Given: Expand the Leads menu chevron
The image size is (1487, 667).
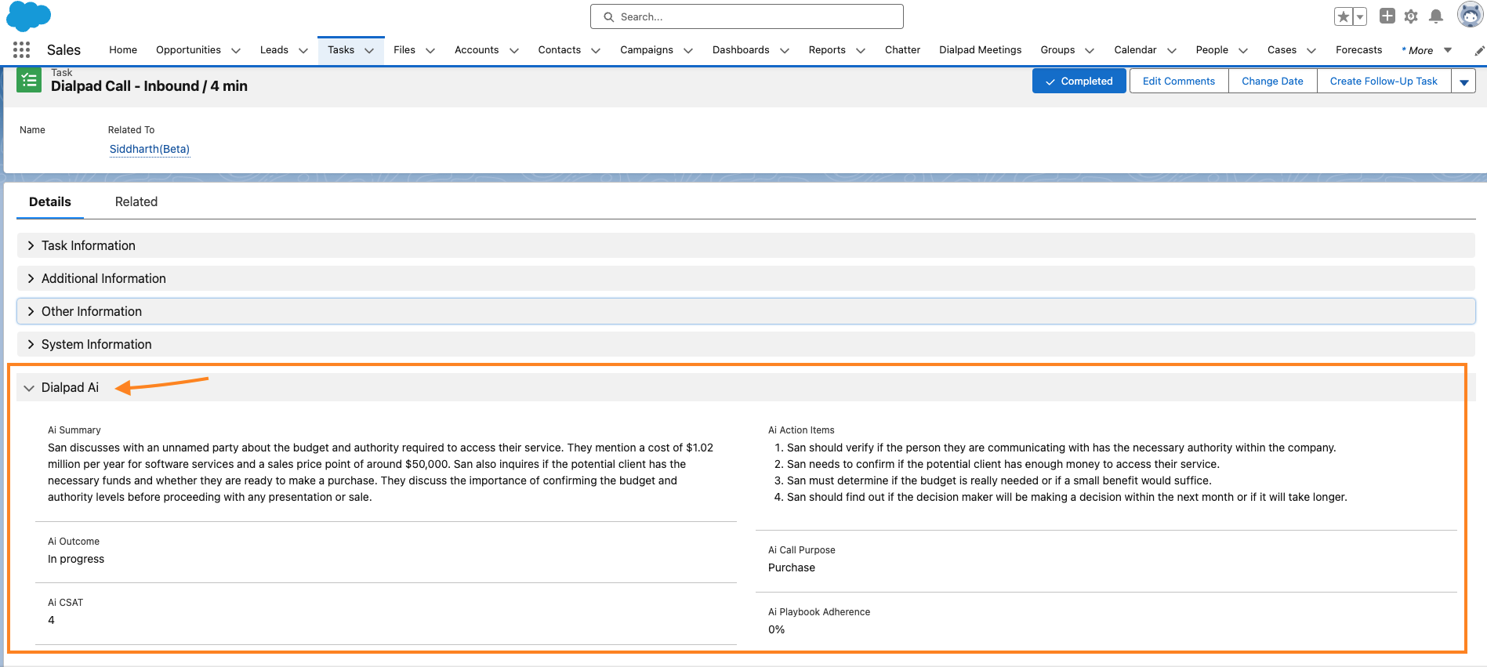Looking at the screenshot, I should coord(303,51).
